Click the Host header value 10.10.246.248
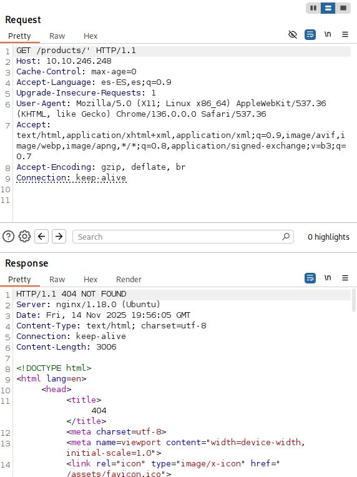Viewport: 357px width, 477px height. (x=79, y=61)
